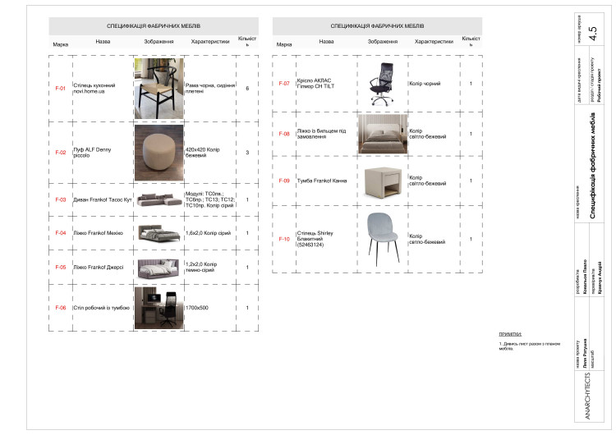Select the name 'Ліжко Frankof Мехіко'
This screenshot has height=435, width=616.
(99, 233)
